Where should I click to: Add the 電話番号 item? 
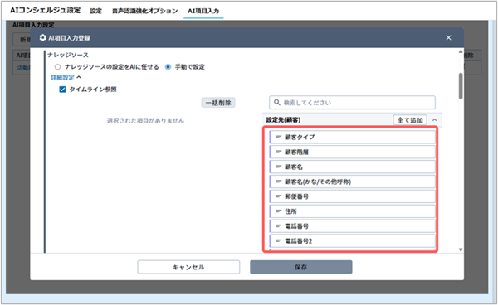[352, 226]
